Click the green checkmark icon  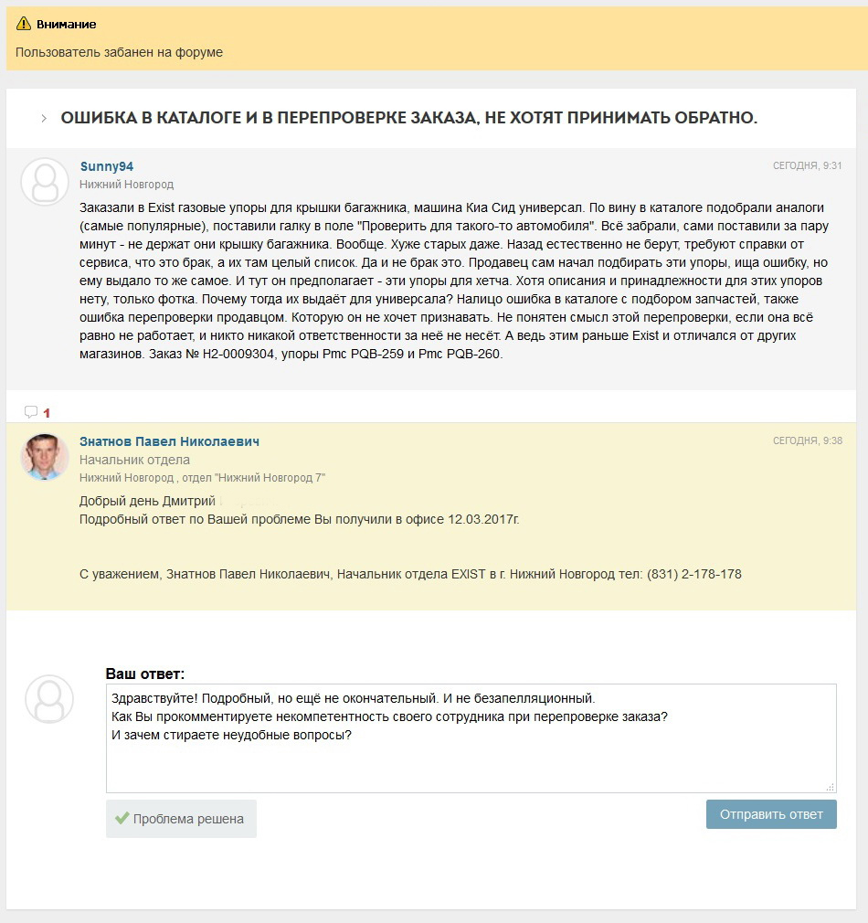tap(122, 819)
